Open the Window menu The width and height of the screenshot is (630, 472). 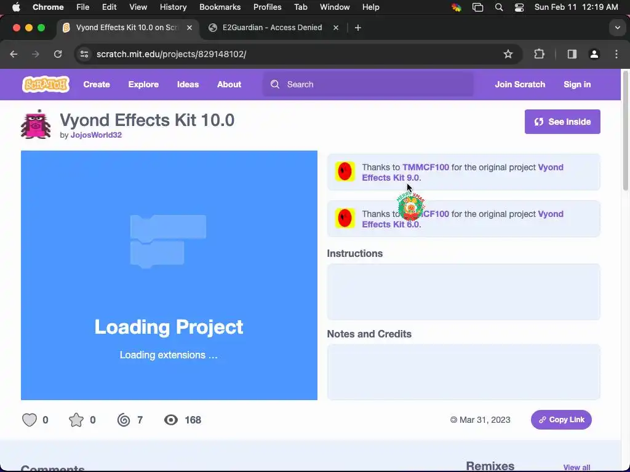point(335,7)
